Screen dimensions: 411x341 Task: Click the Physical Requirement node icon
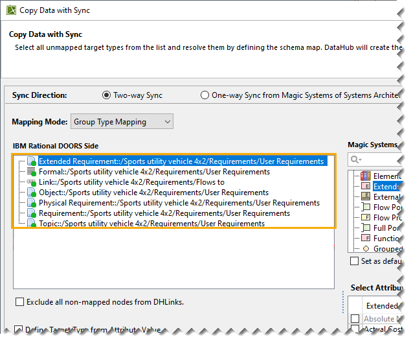[30, 203]
